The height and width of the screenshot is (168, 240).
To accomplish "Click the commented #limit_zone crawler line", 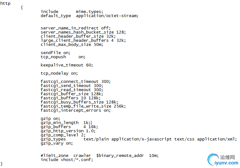I will [x=99, y=155].
